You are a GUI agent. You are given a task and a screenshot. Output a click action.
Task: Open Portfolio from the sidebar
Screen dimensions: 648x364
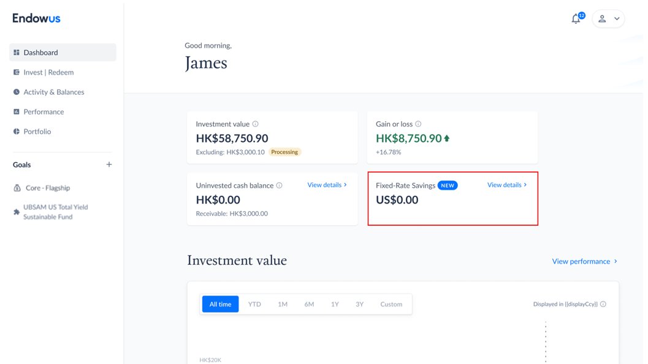[37, 132]
